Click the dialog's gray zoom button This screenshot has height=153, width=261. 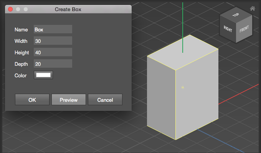click(26, 9)
